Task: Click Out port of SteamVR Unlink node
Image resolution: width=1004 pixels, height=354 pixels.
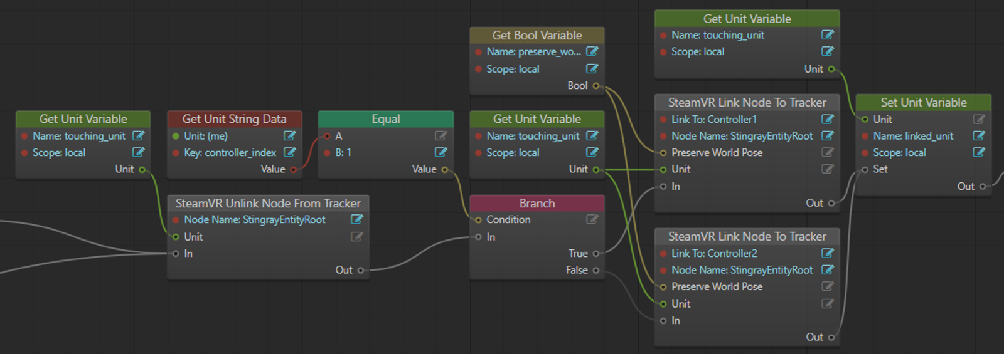Action: pyautogui.click(x=361, y=271)
